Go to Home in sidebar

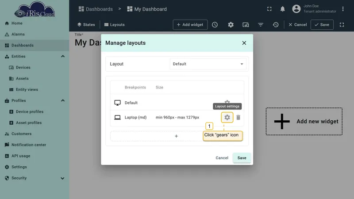pyautogui.click(x=35, y=23)
